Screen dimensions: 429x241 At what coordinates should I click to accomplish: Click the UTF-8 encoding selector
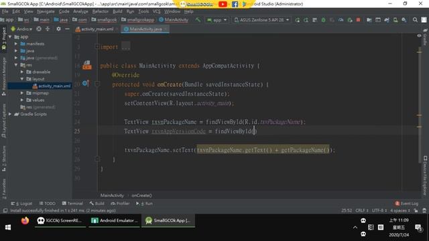tap(379, 210)
